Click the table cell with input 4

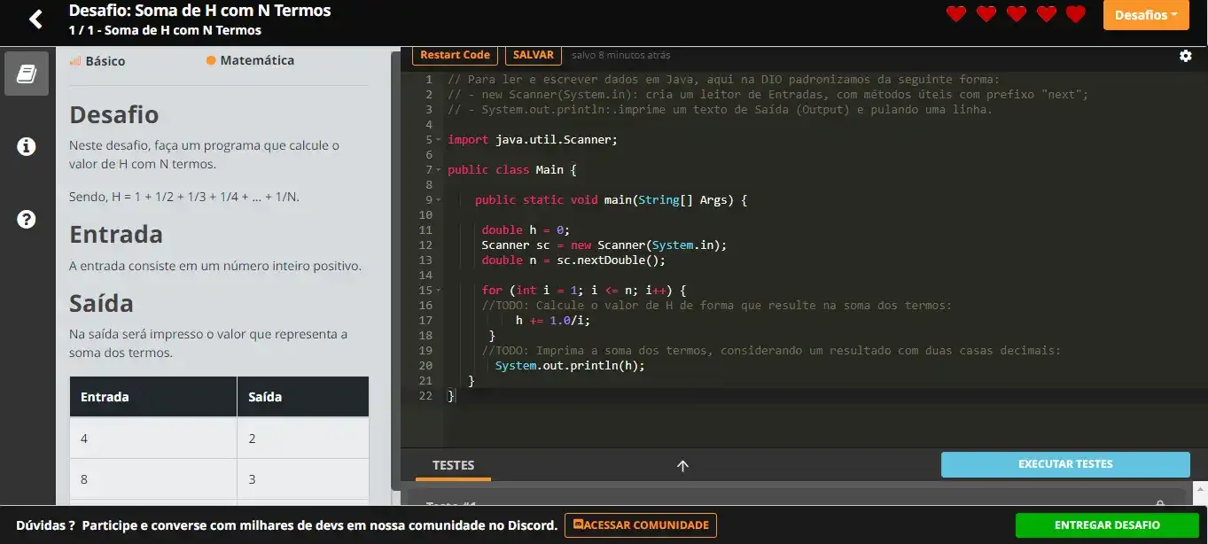[153, 439]
